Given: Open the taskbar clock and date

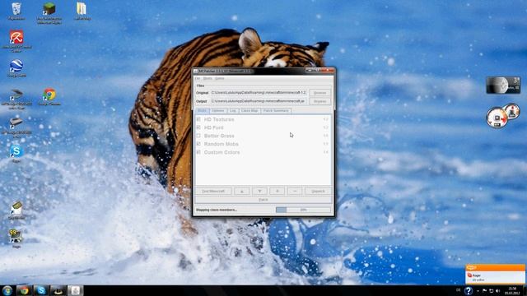Looking at the screenshot, I should pos(512,290).
